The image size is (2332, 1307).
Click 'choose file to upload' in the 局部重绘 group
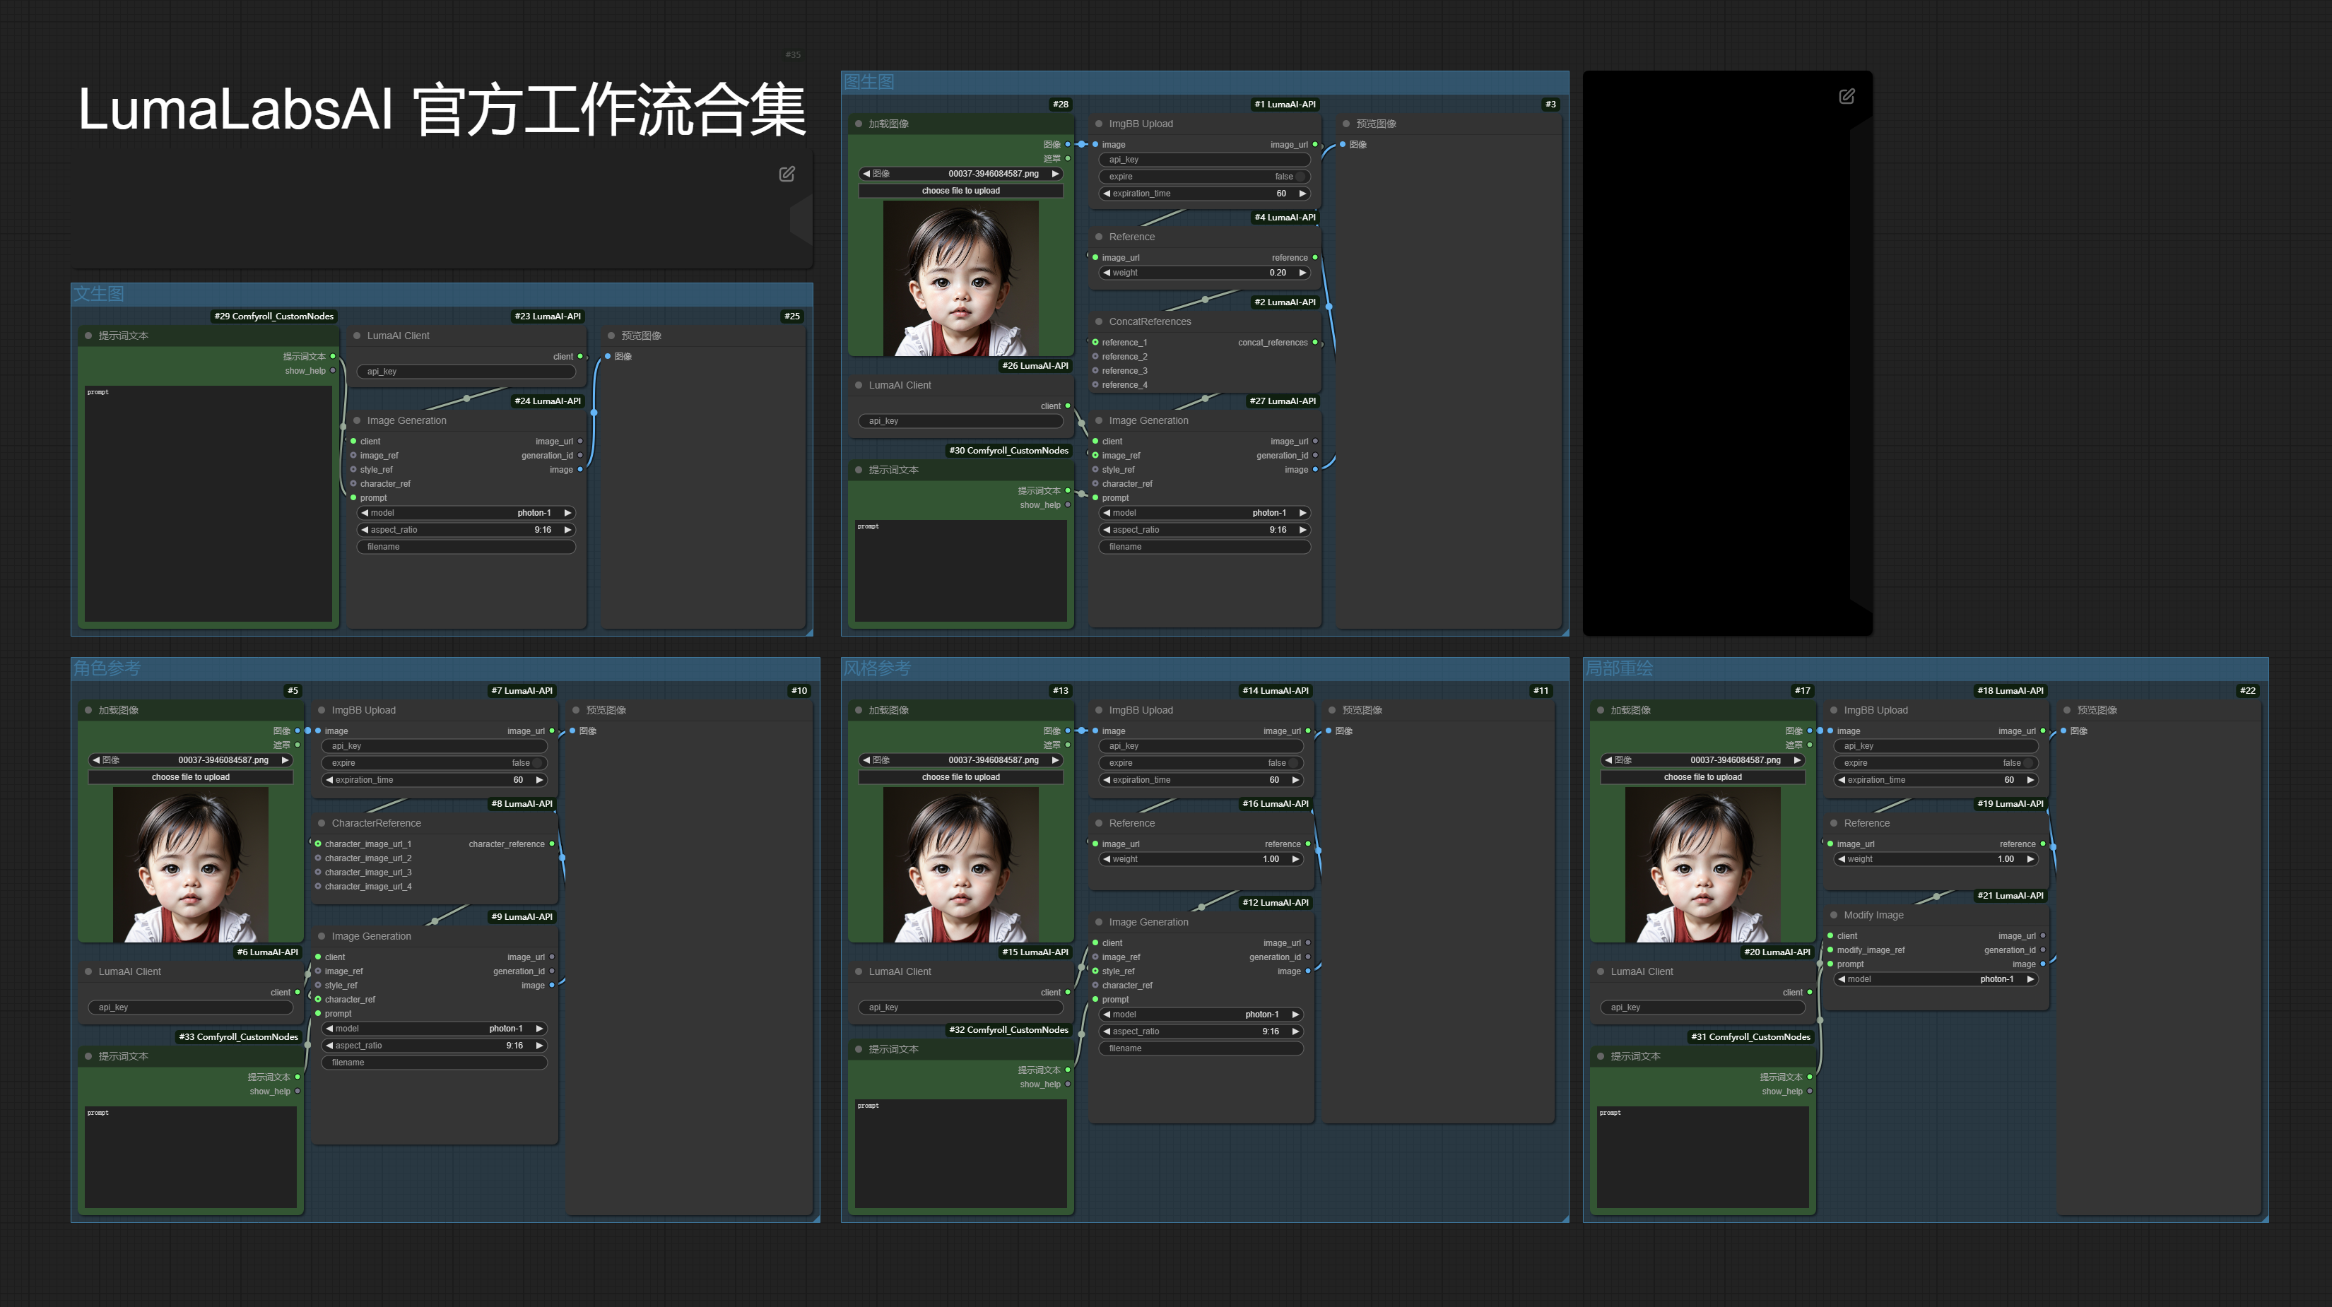click(x=1702, y=778)
